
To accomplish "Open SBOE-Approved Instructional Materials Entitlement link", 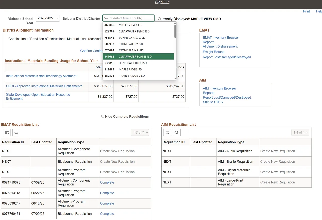I will pyautogui.click(x=44, y=86).
